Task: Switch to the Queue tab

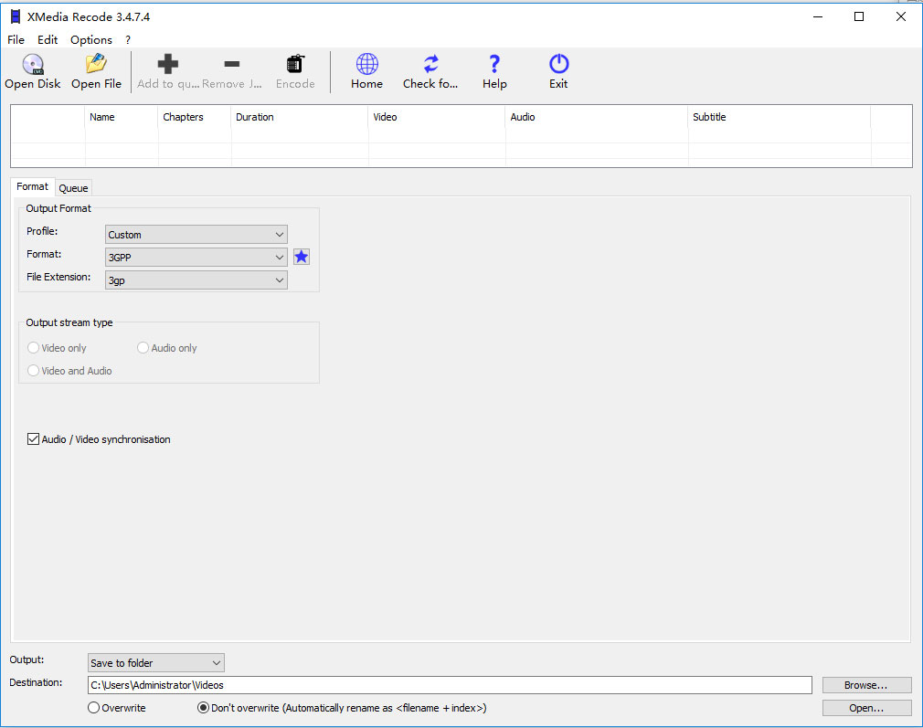Action: (x=73, y=188)
